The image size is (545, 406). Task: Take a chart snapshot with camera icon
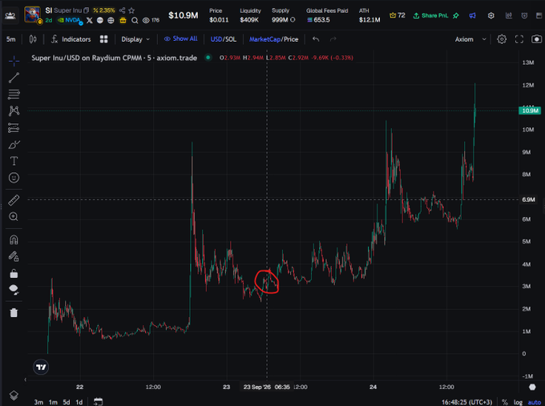point(537,39)
